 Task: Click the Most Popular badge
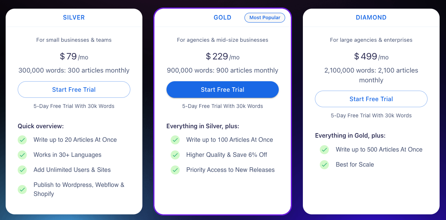265,18
